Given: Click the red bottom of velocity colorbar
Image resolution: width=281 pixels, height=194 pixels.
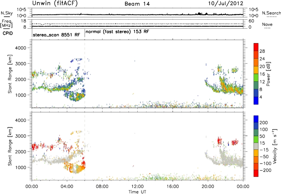Looking at the screenshot, I should (256, 173).
